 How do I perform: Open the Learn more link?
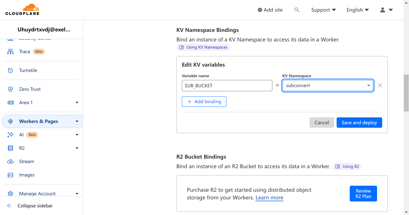point(269,197)
